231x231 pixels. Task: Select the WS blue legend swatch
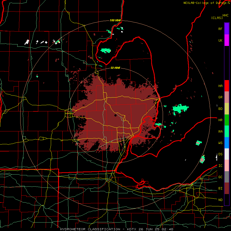tap(227, 143)
